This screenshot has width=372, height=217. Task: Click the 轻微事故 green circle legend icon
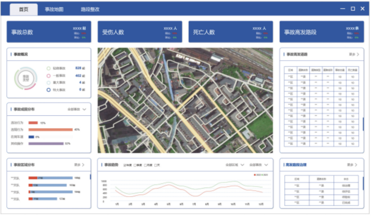click(49, 69)
